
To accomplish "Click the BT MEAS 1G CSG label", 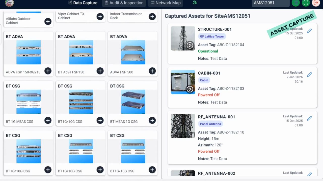I will (124, 122).
